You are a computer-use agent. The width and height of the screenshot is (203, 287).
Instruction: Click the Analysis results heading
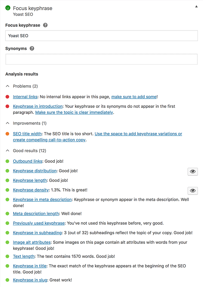click(21, 74)
